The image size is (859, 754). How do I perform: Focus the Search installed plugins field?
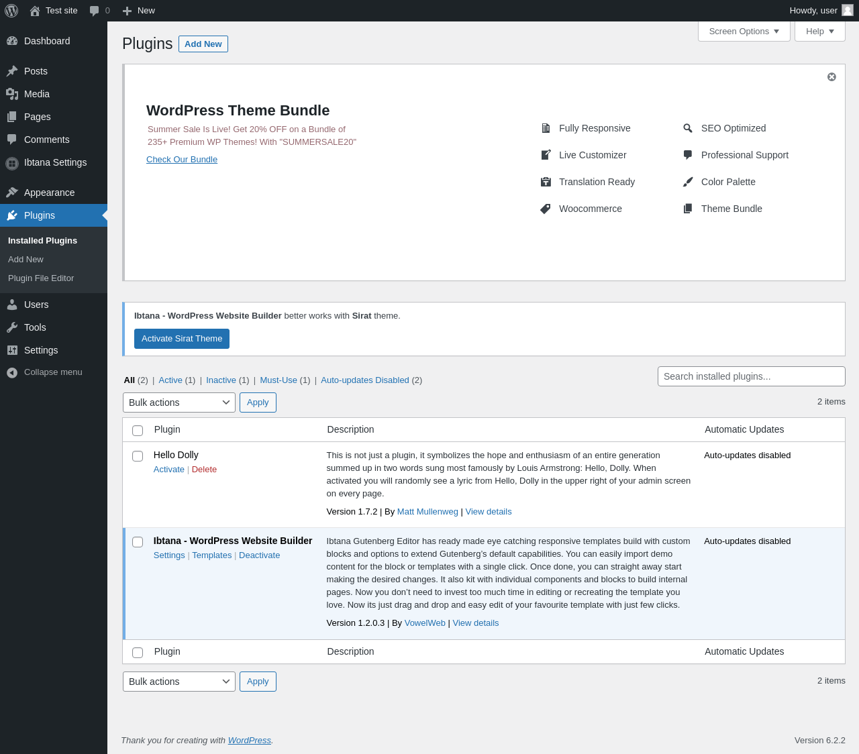[x=752, y=376]
